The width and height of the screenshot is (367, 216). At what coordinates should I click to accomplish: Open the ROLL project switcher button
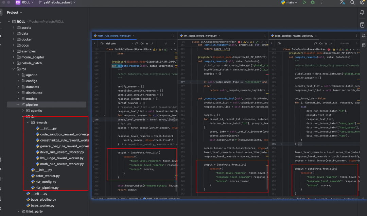click(x=26, y=2)
